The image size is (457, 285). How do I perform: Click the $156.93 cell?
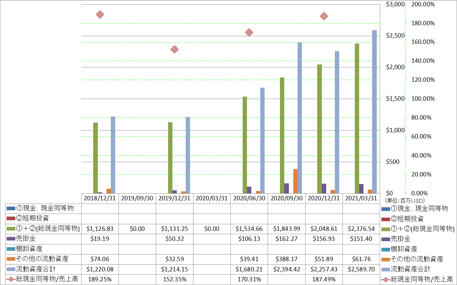324,239
